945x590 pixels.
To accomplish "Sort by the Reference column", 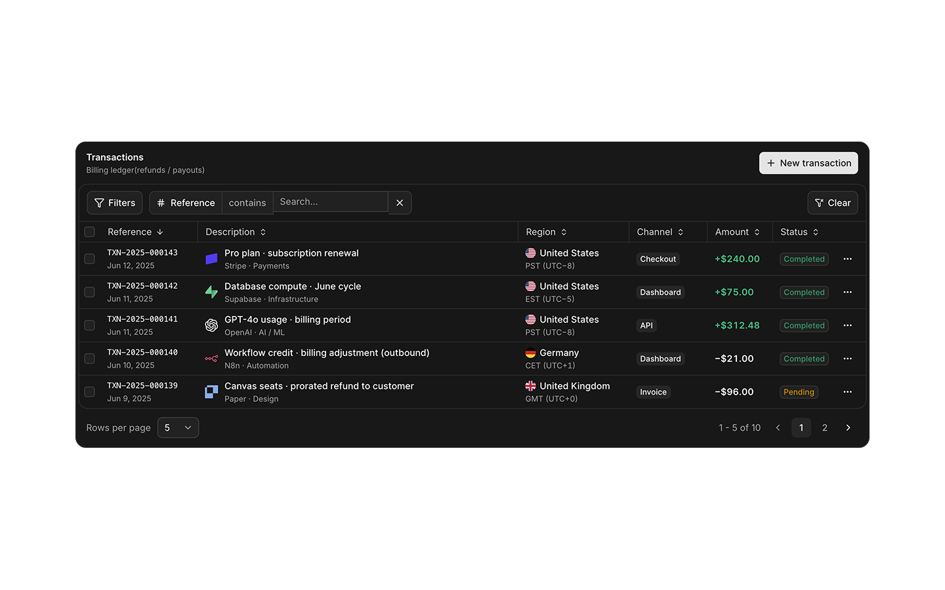I will pyautogui.click(x=135, y=232).
